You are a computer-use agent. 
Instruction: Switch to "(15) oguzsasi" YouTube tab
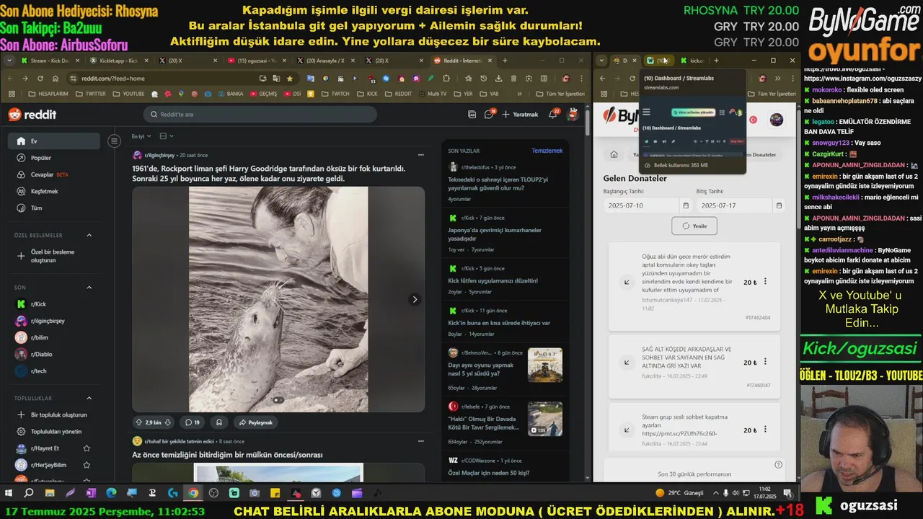pos(256,61)
